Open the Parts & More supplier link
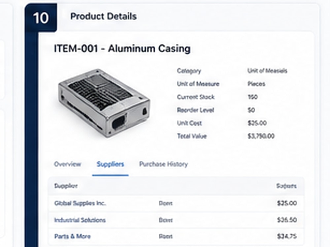 [72, 236]
